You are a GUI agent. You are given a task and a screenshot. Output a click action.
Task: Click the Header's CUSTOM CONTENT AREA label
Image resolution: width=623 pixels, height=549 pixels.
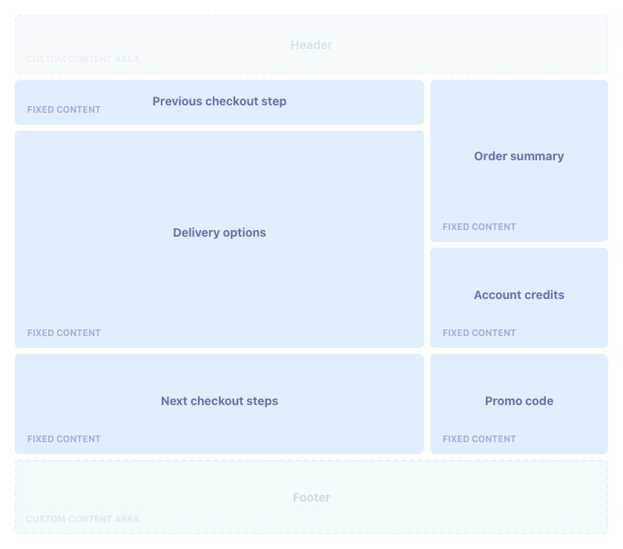82,59
